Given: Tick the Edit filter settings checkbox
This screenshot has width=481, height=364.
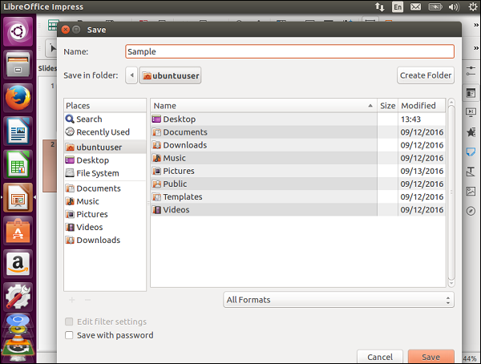Looking at the screenshot, I should tap(69, 322).
